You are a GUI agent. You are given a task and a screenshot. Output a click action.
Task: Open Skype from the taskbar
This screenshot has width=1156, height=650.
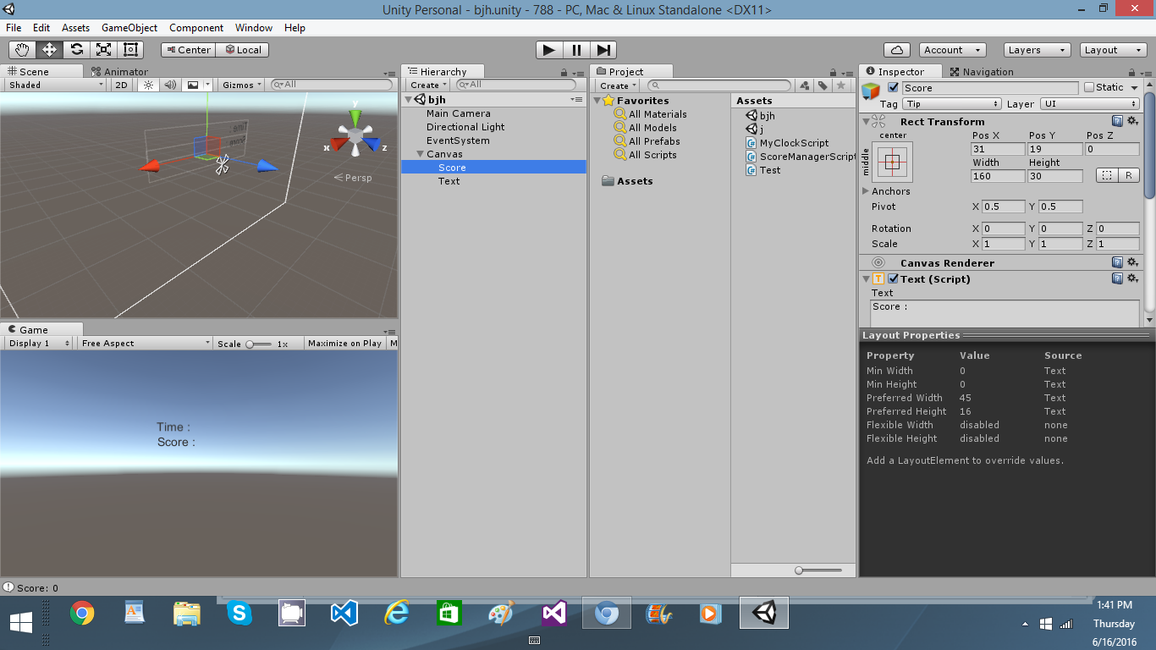click(239, 613)
